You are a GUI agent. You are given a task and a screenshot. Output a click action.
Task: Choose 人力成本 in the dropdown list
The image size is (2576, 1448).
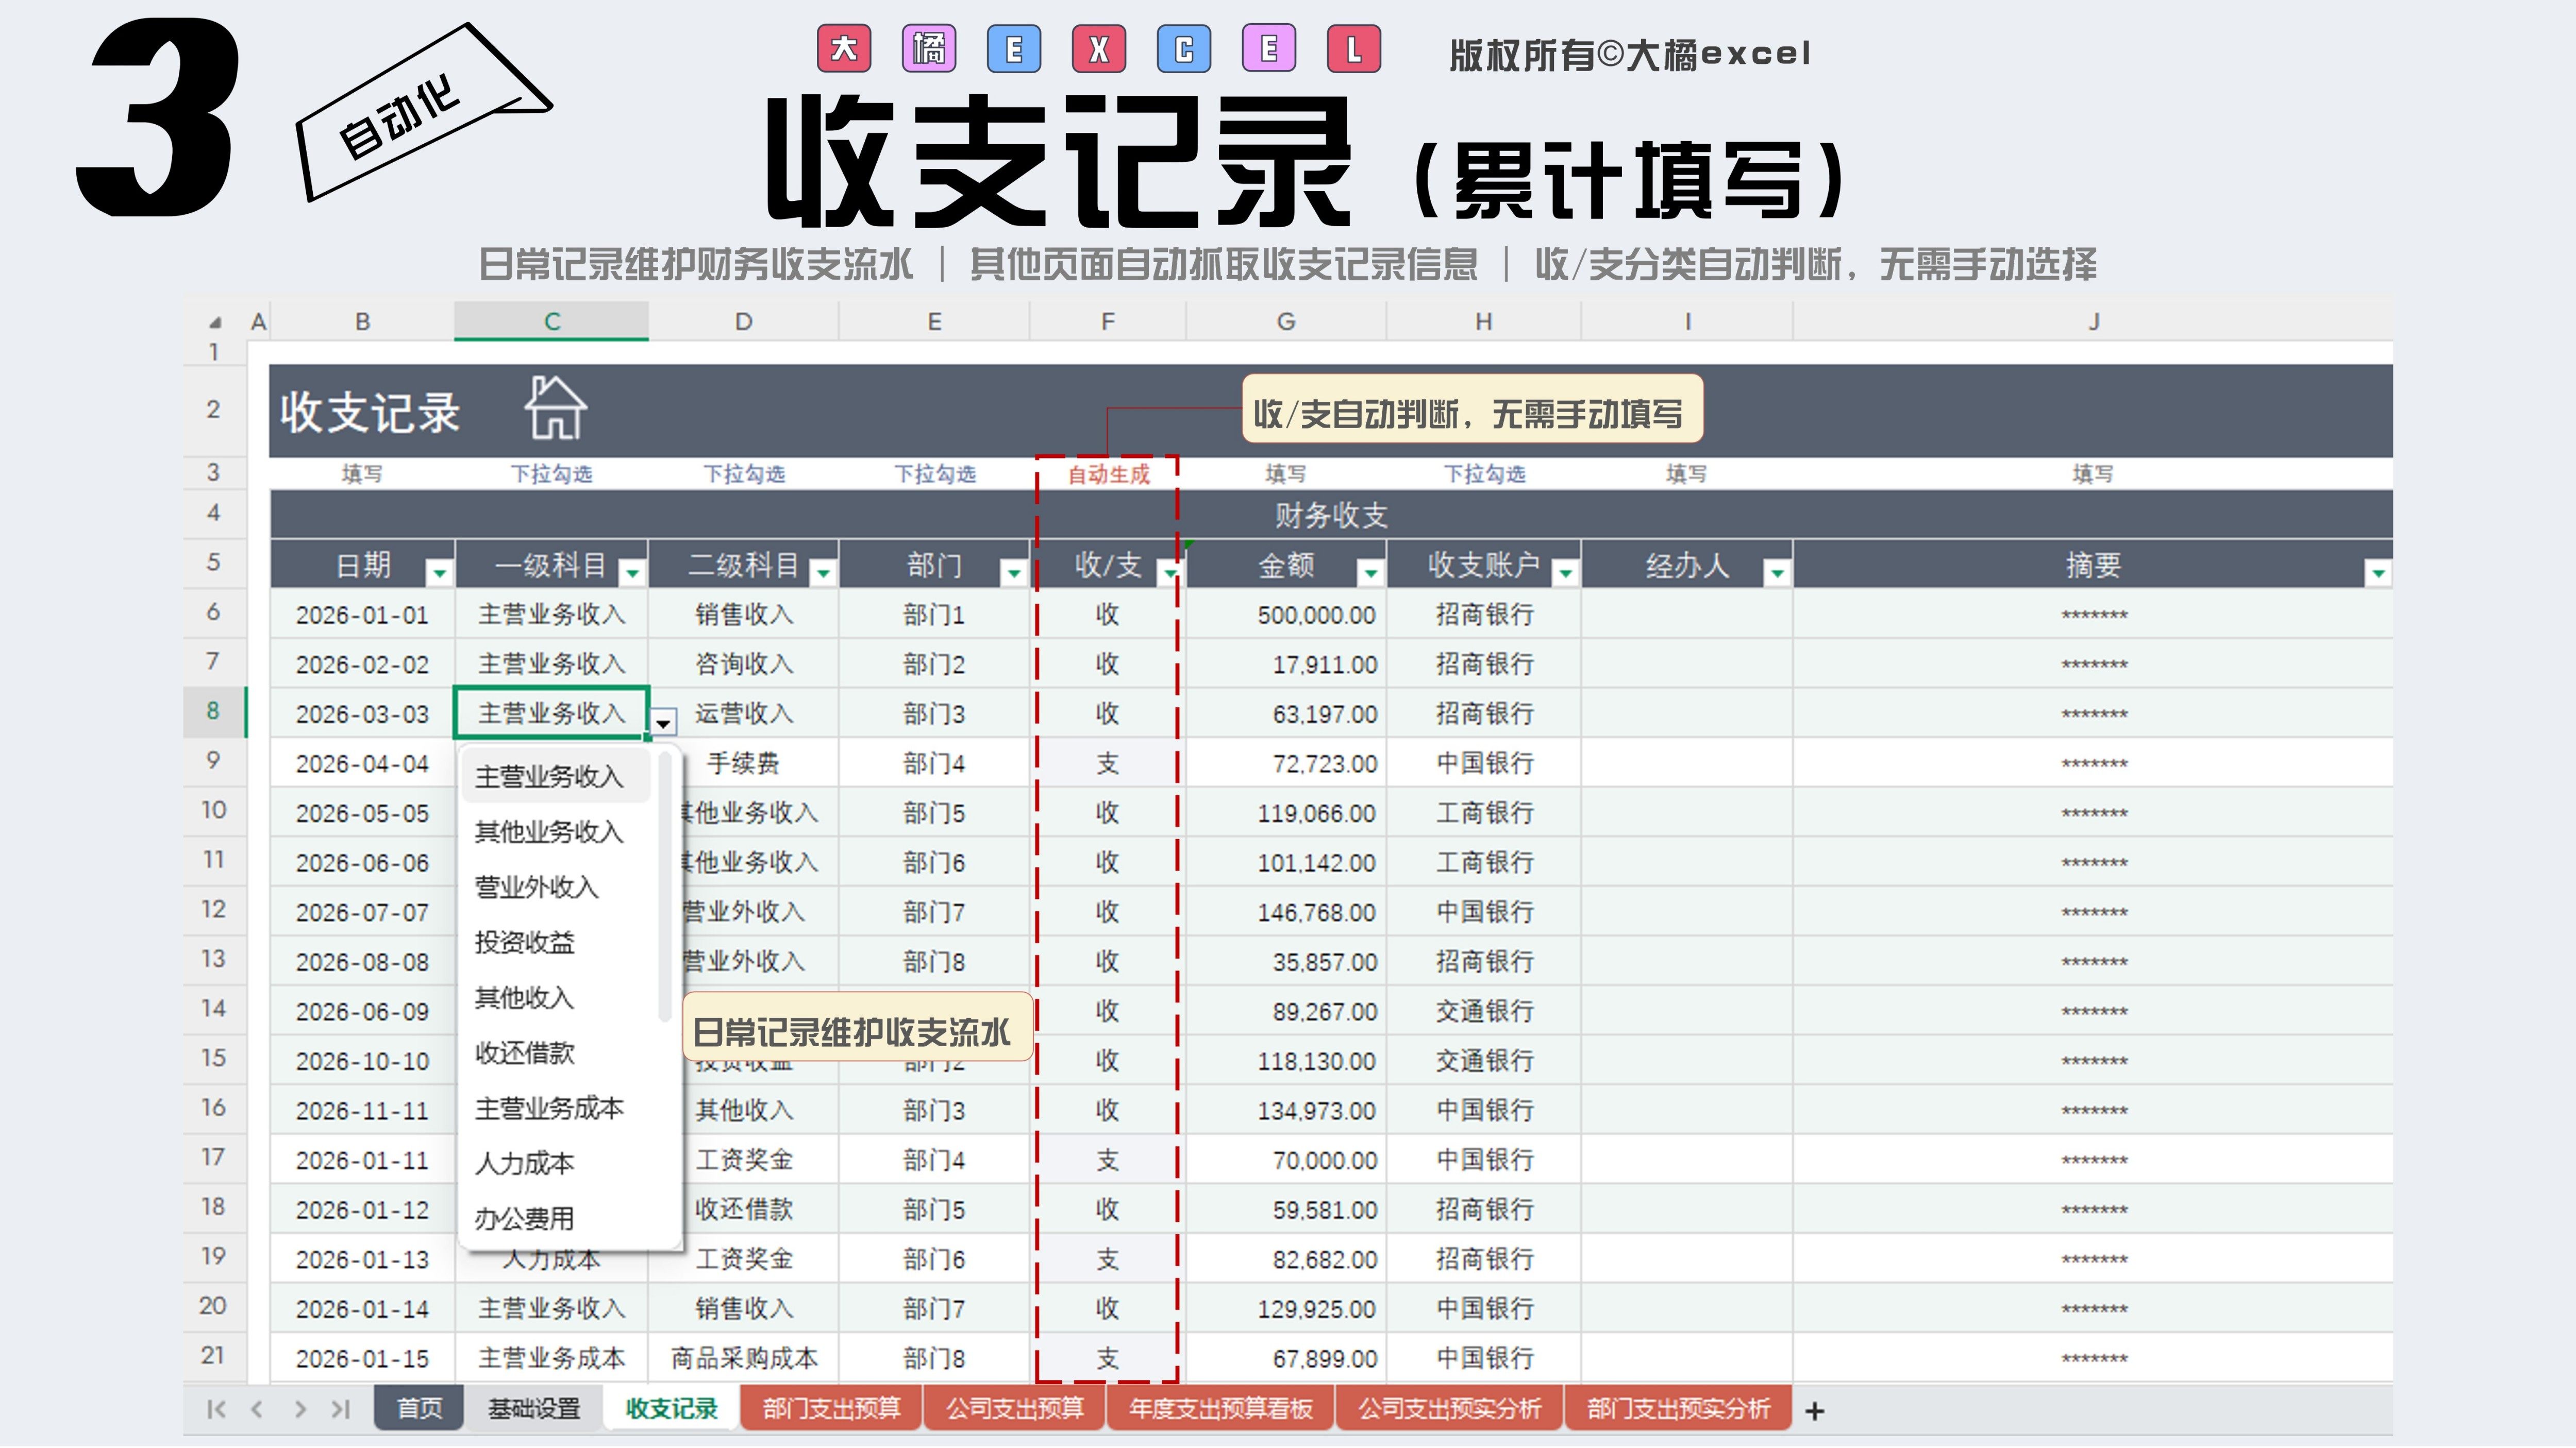(524, 1163)
